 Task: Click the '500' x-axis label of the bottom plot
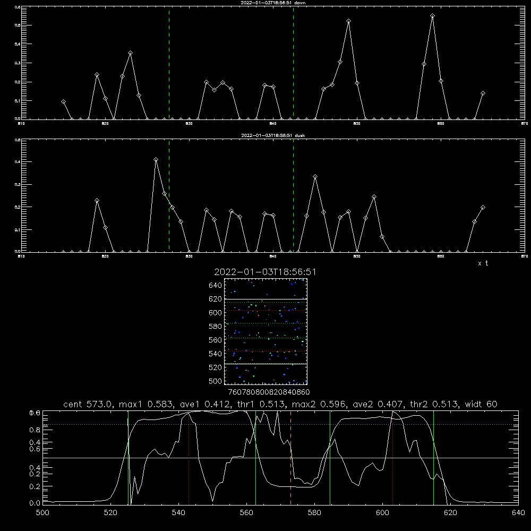[42, 513]
